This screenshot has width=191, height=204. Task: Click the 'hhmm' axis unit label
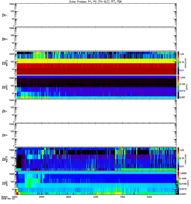(4, 197)
